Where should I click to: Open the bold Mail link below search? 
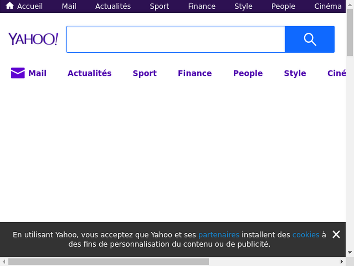click(x=37, y=73)
